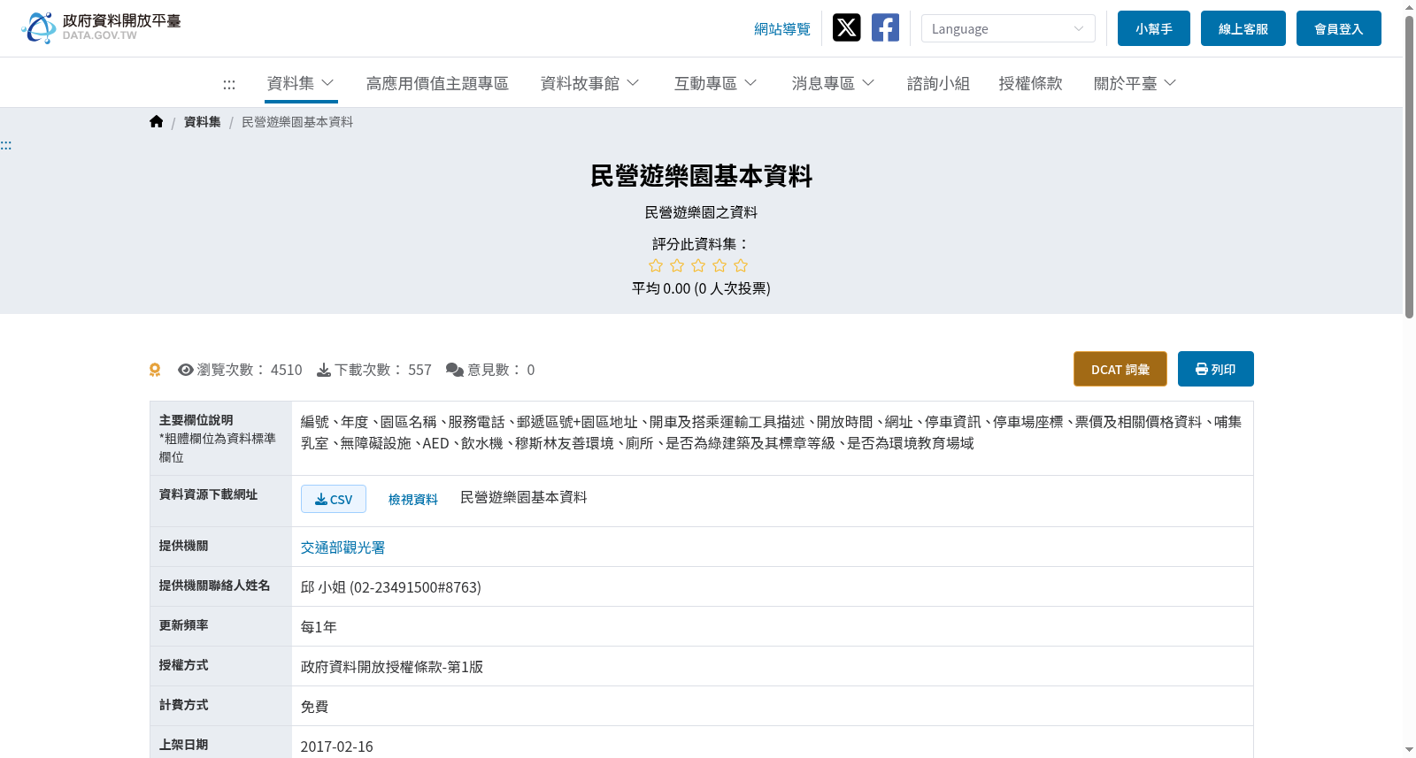Click the download icon beside 下載次數
Screen dimensions: 1416x758
click(x=324, y=370)
